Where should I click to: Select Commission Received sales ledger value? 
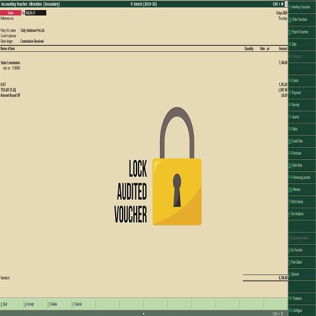[32, 41]
